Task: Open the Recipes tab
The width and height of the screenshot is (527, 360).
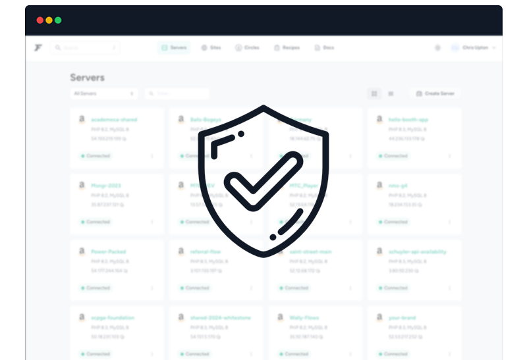Action: pos(287,48)
